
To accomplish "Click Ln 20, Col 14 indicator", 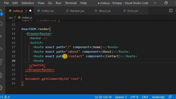I will pos(103,97).
